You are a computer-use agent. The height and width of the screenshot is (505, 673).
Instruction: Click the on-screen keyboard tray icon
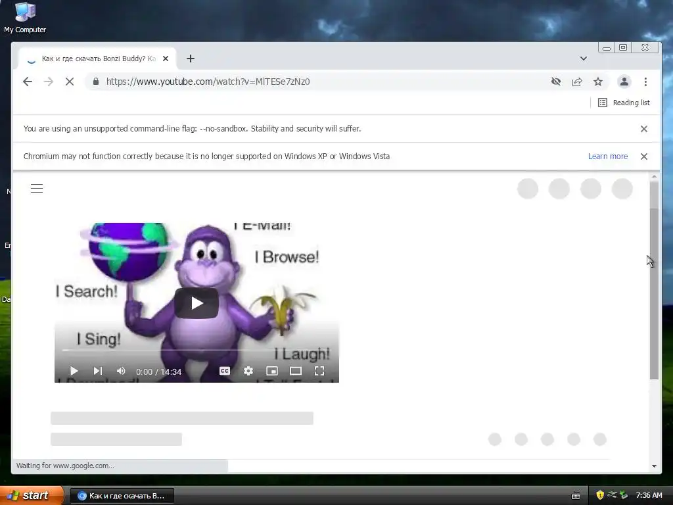[x=576, y=496]
